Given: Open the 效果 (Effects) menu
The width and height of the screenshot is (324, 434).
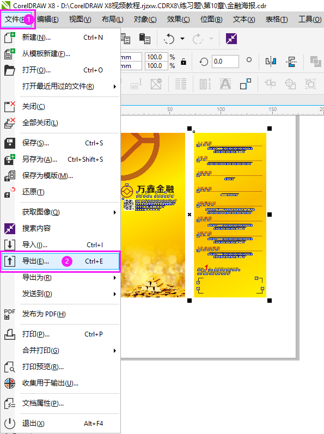Looking at the screenshot, I should coord(178,19).
